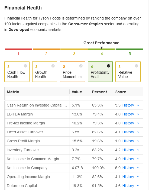Toggle the Growth Health checkmark icon
149x190 pixels.
53,66
